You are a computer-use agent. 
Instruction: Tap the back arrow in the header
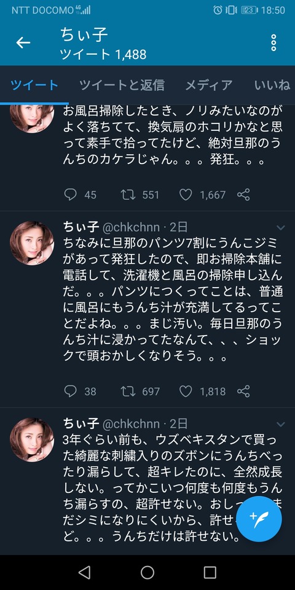pyautogui.click(x=23, y=43)
